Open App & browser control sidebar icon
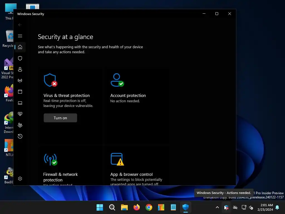This screenshot has width=285, height=214. pyautogui.click(x=20, y=92)
